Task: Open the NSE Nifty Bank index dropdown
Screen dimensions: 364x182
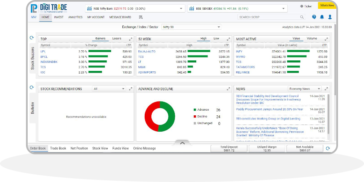Action: tap(181, 8)
